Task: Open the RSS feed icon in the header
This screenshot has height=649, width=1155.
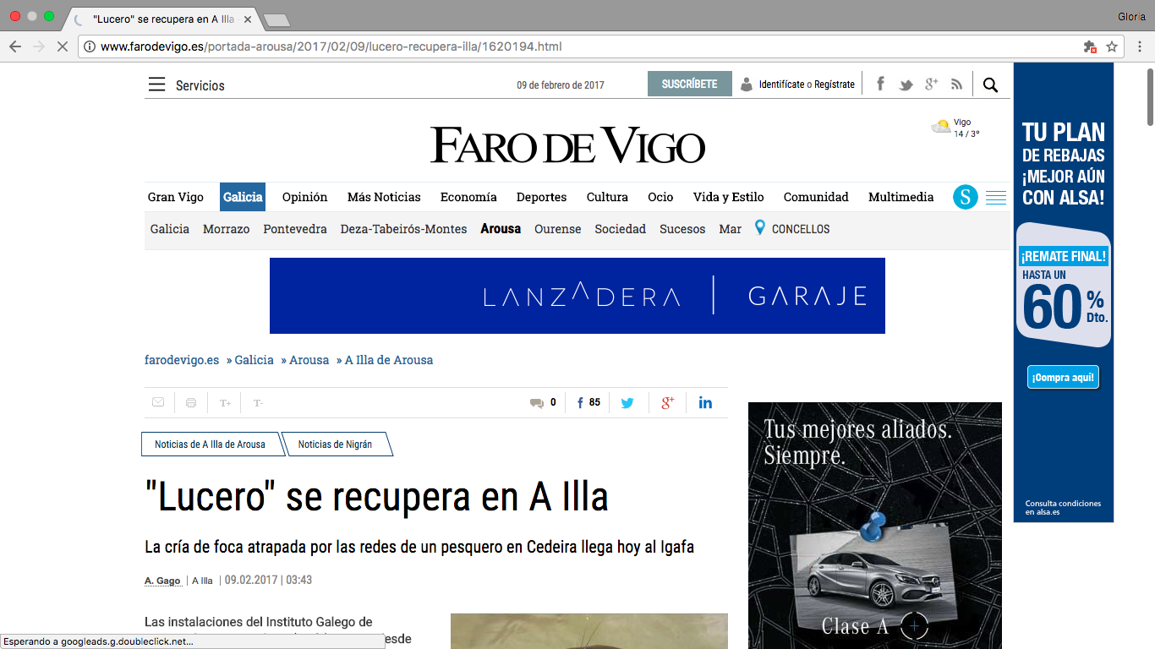Action: coord(956,85)
